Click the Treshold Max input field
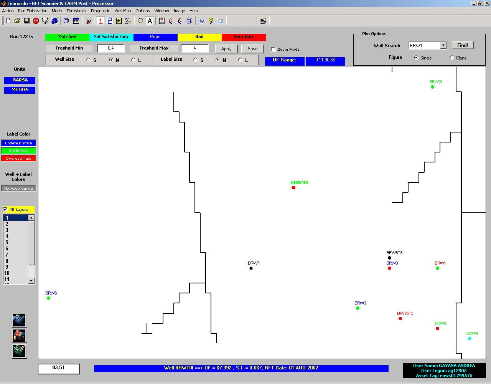The height and width of the screenshot is (384, 491). coord(194,48)
